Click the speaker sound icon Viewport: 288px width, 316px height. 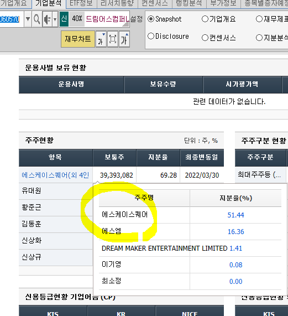click(48, 19)
